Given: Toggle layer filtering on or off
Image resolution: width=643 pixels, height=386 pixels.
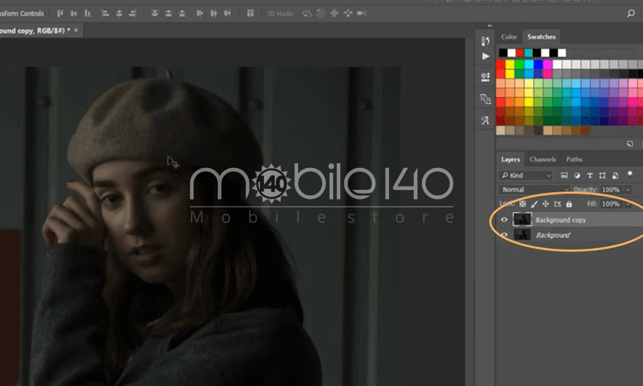Looking at the screenshot, I should [630, 175].
